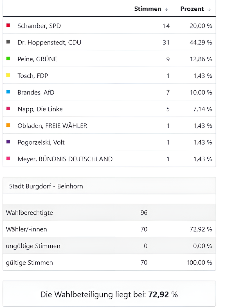Select the blue AfD party square
The image size is (225, 307).
pyautogui.click(x=8, y=92)
